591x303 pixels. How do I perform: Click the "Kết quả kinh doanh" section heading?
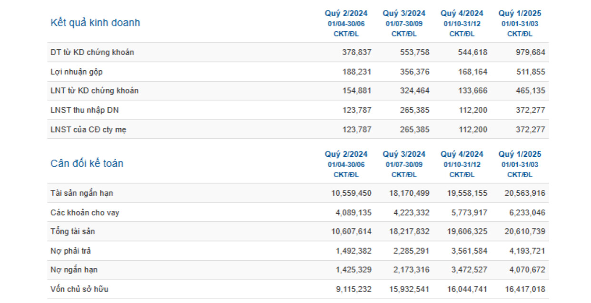coord(95,23)
